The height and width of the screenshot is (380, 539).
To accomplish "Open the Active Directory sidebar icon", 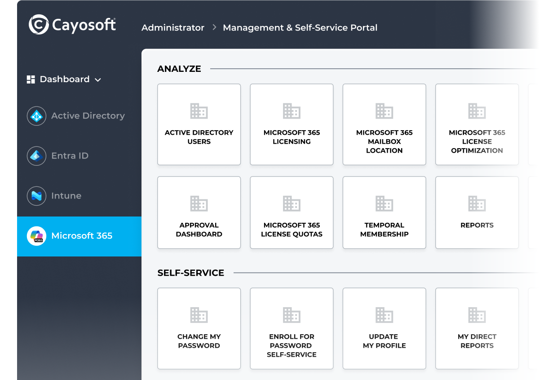I will click(x=36, y=116).
